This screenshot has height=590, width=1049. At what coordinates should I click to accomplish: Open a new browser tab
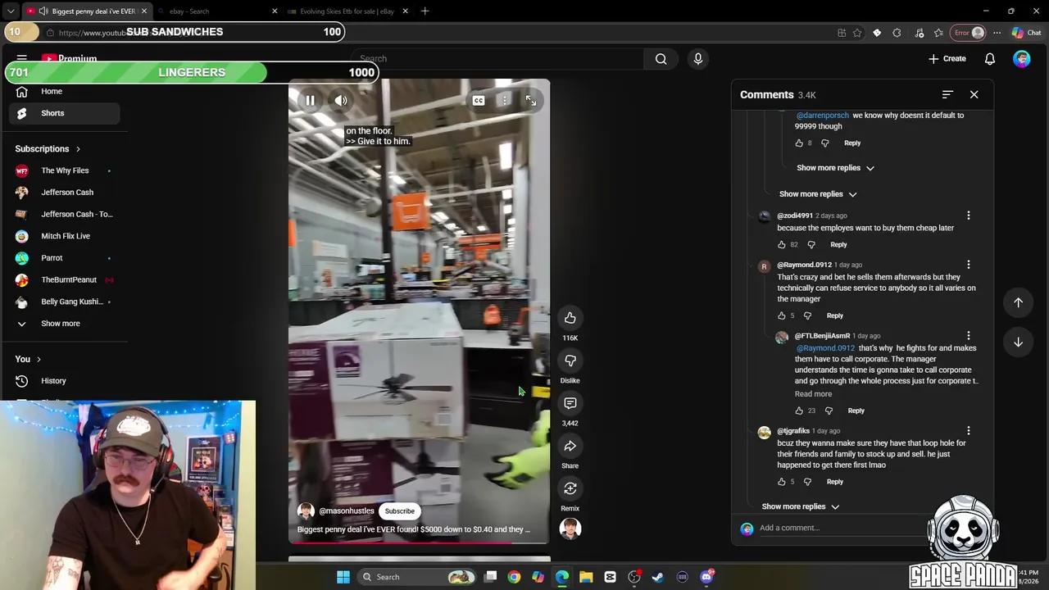tap(425, 11)
